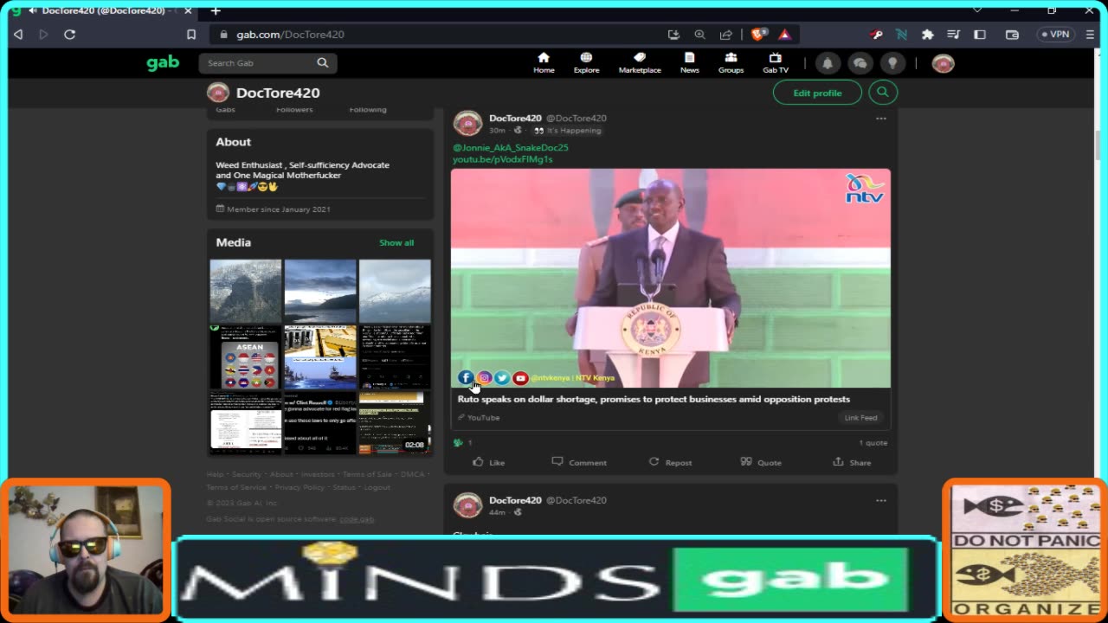This screenshot has width=1108, height=623.
Task: Open Gab TV in the navigation
Action: click(775, 63)
